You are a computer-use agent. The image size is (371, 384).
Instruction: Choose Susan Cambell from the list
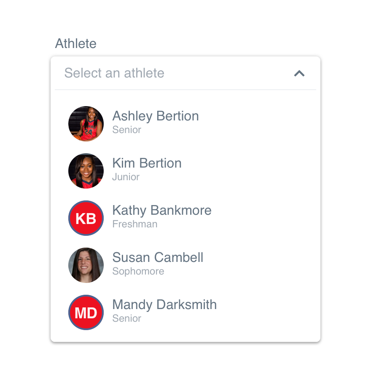click(x=158, y=257)
